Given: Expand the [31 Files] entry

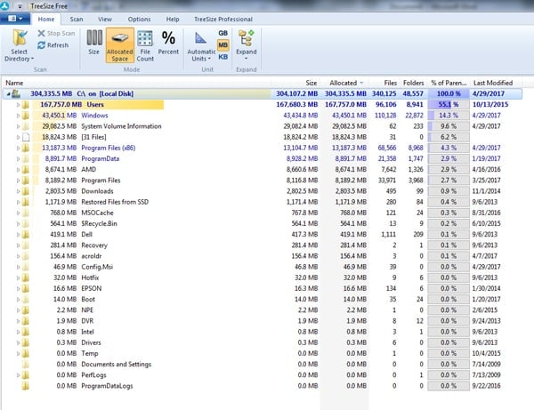Looking at the screenshot, I should pos(18,137).
